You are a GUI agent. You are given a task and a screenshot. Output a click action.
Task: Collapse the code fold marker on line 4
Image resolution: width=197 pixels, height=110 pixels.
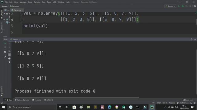22,20
